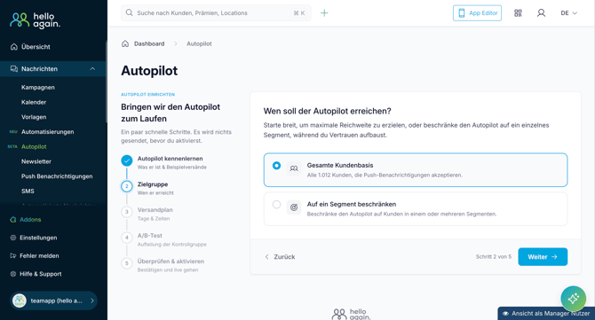Screen dimensions: 595x320
Task: Select the Zielgruppe step two circle
Action: pos(127,186)
